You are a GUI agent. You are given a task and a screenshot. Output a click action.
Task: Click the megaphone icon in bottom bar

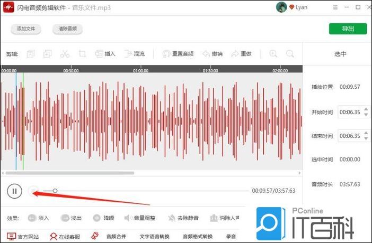(95, 236)
